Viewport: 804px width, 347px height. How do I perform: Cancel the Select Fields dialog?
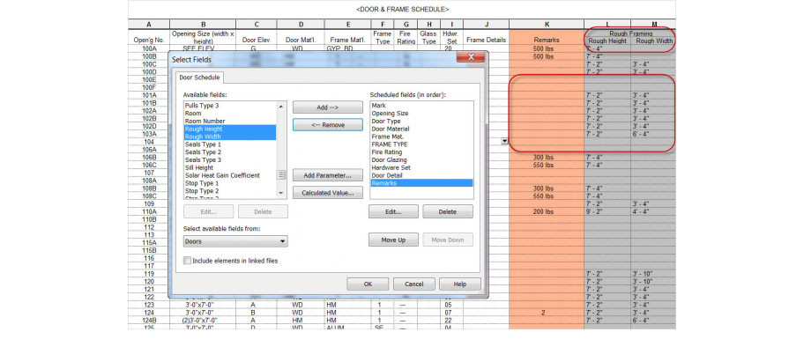coord(413,284)
